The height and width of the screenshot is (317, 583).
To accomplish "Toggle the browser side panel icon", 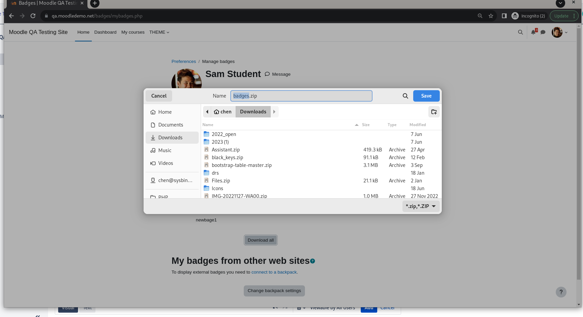I will 504,16.
